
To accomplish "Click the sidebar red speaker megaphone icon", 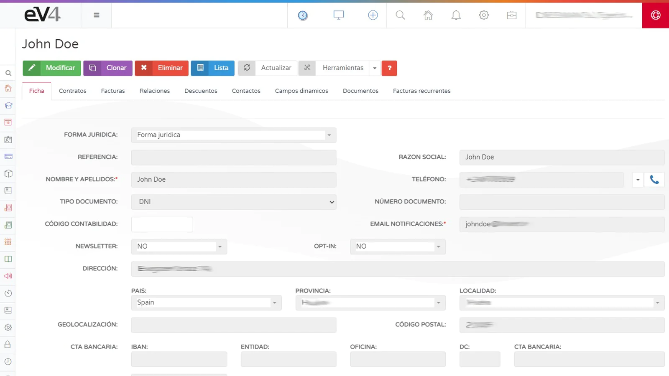I will point(8,276).
